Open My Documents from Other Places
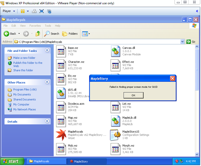This screenshot has height=166, width=201. click(22, 94)
